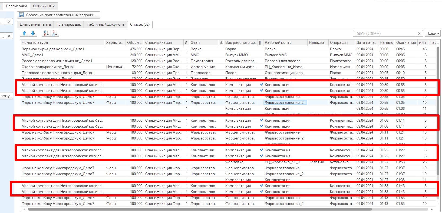Image resolution: width=442 pixels, height=213 pixels.
Task: Click the '#' column header
Action: [x=186, y=42]
